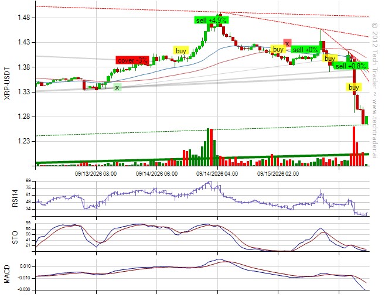This screenshot has height=301, width=385.
Task: Open the www.techtrader.ai watermark link
Action: pyautogui.click(x=374, y=128)
